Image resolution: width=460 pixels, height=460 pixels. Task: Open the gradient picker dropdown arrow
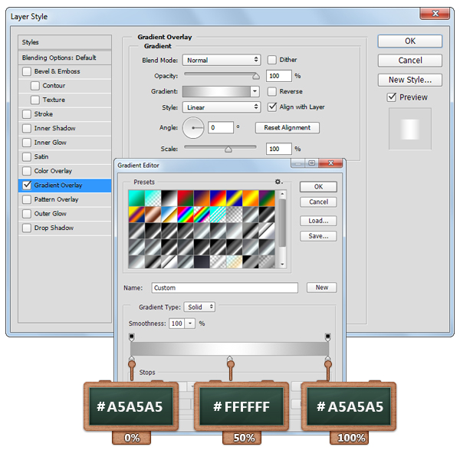pos(255,91)
